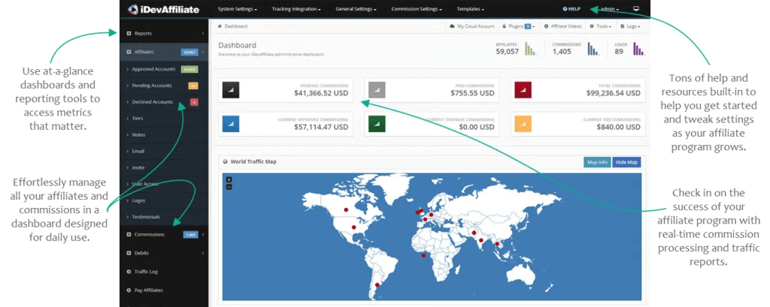Open the HELP link
This screenshot has width=770, height=307.
click(x=571, y=9)
